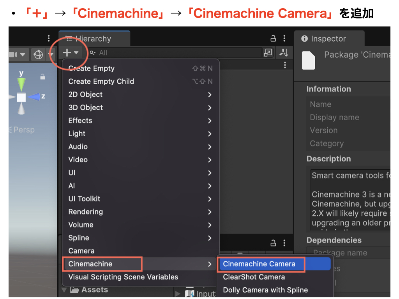
Task: Click ClearShot Camera in the Cinemachine submenu
Action: click(254, 277)
